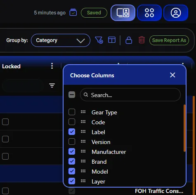Enable the Code column
The height and width of the screenshot is (195, 196).
point(72,122)
